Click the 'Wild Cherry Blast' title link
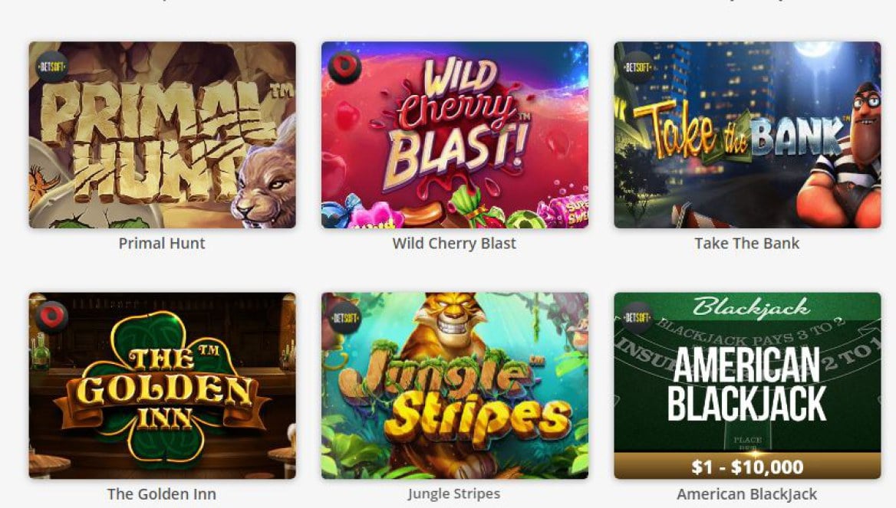Screen dimensions: 896x508 (454, 243)
